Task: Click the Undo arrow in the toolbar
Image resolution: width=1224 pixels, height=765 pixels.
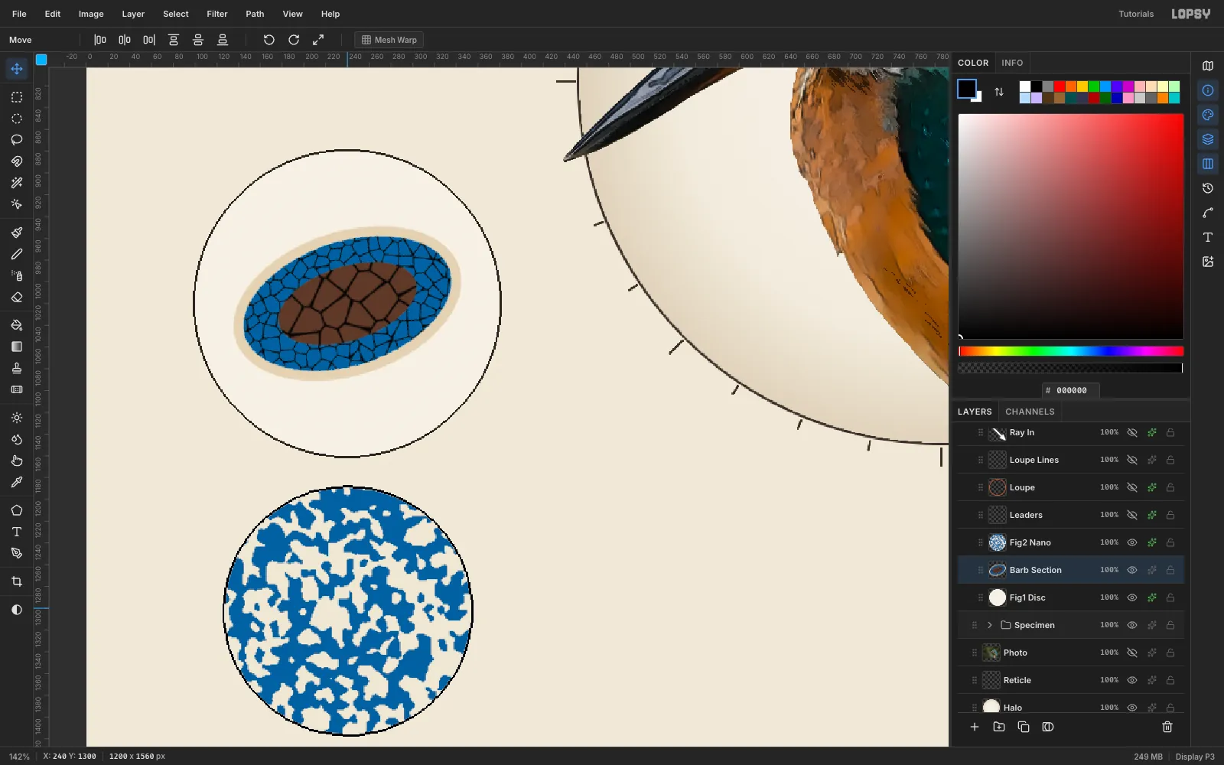Action: click(269, 40)
